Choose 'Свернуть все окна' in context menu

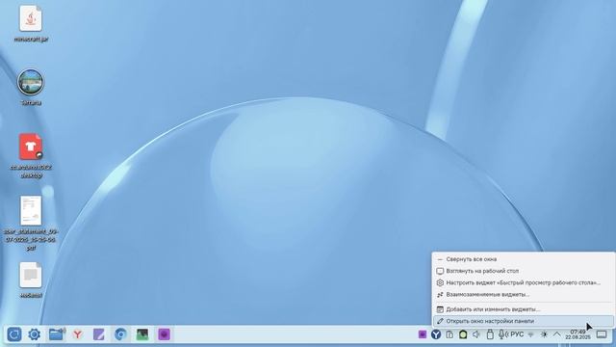pos(524,259)
